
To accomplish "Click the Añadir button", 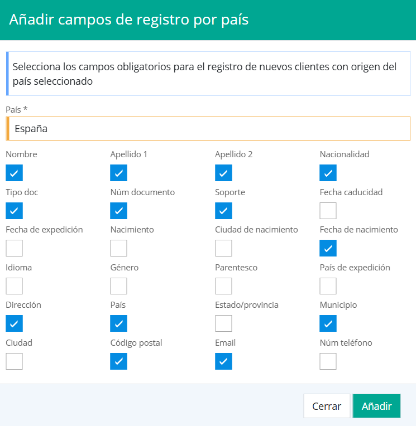I will (x=376, y=406).
